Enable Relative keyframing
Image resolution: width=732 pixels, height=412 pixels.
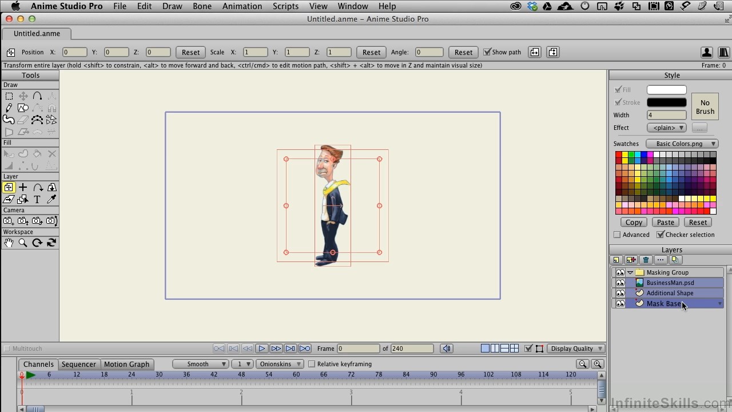[x=312, y=364]
